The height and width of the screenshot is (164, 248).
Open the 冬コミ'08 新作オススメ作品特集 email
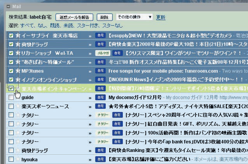coord(178,62)
